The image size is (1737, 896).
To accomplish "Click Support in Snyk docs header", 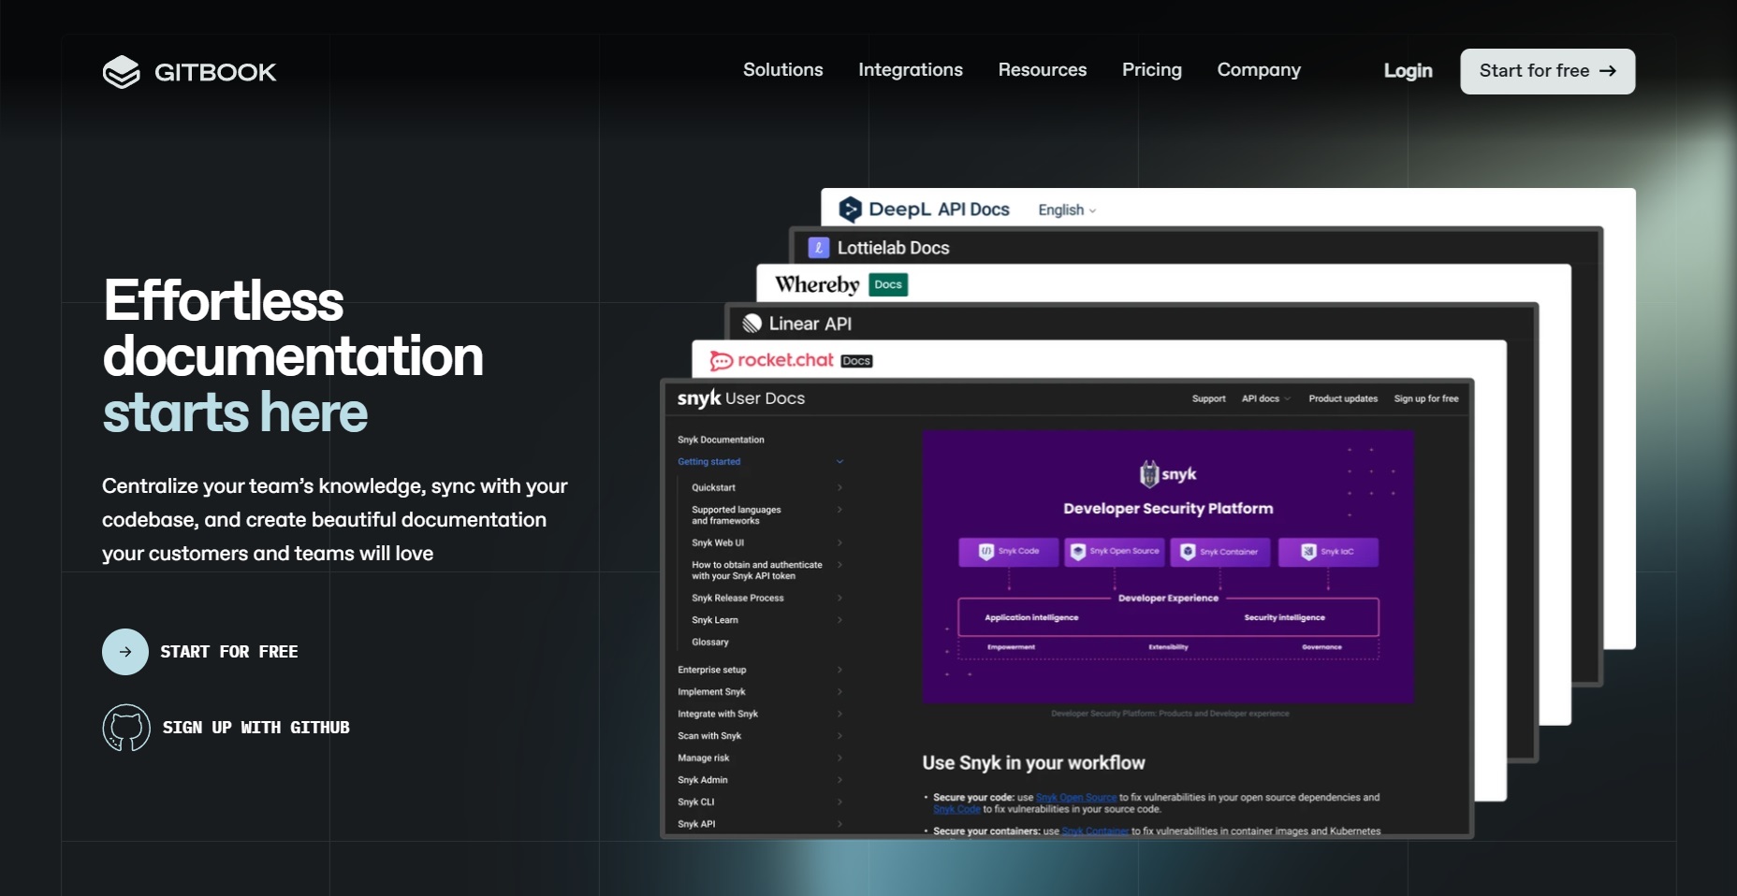I will click(x=1209, y=398).
